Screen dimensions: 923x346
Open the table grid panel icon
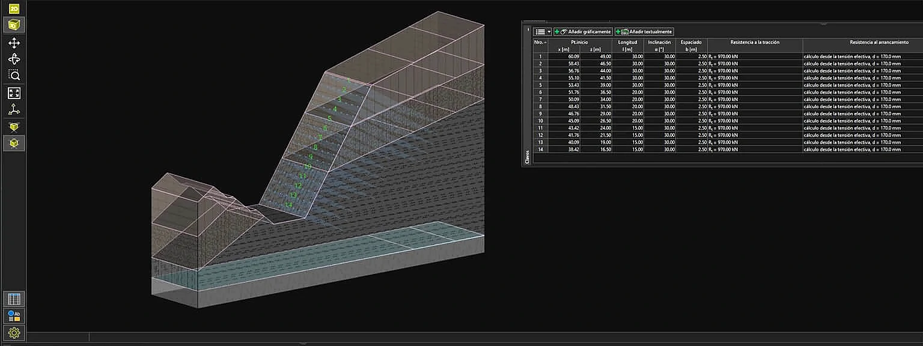(x=14, y=299)
